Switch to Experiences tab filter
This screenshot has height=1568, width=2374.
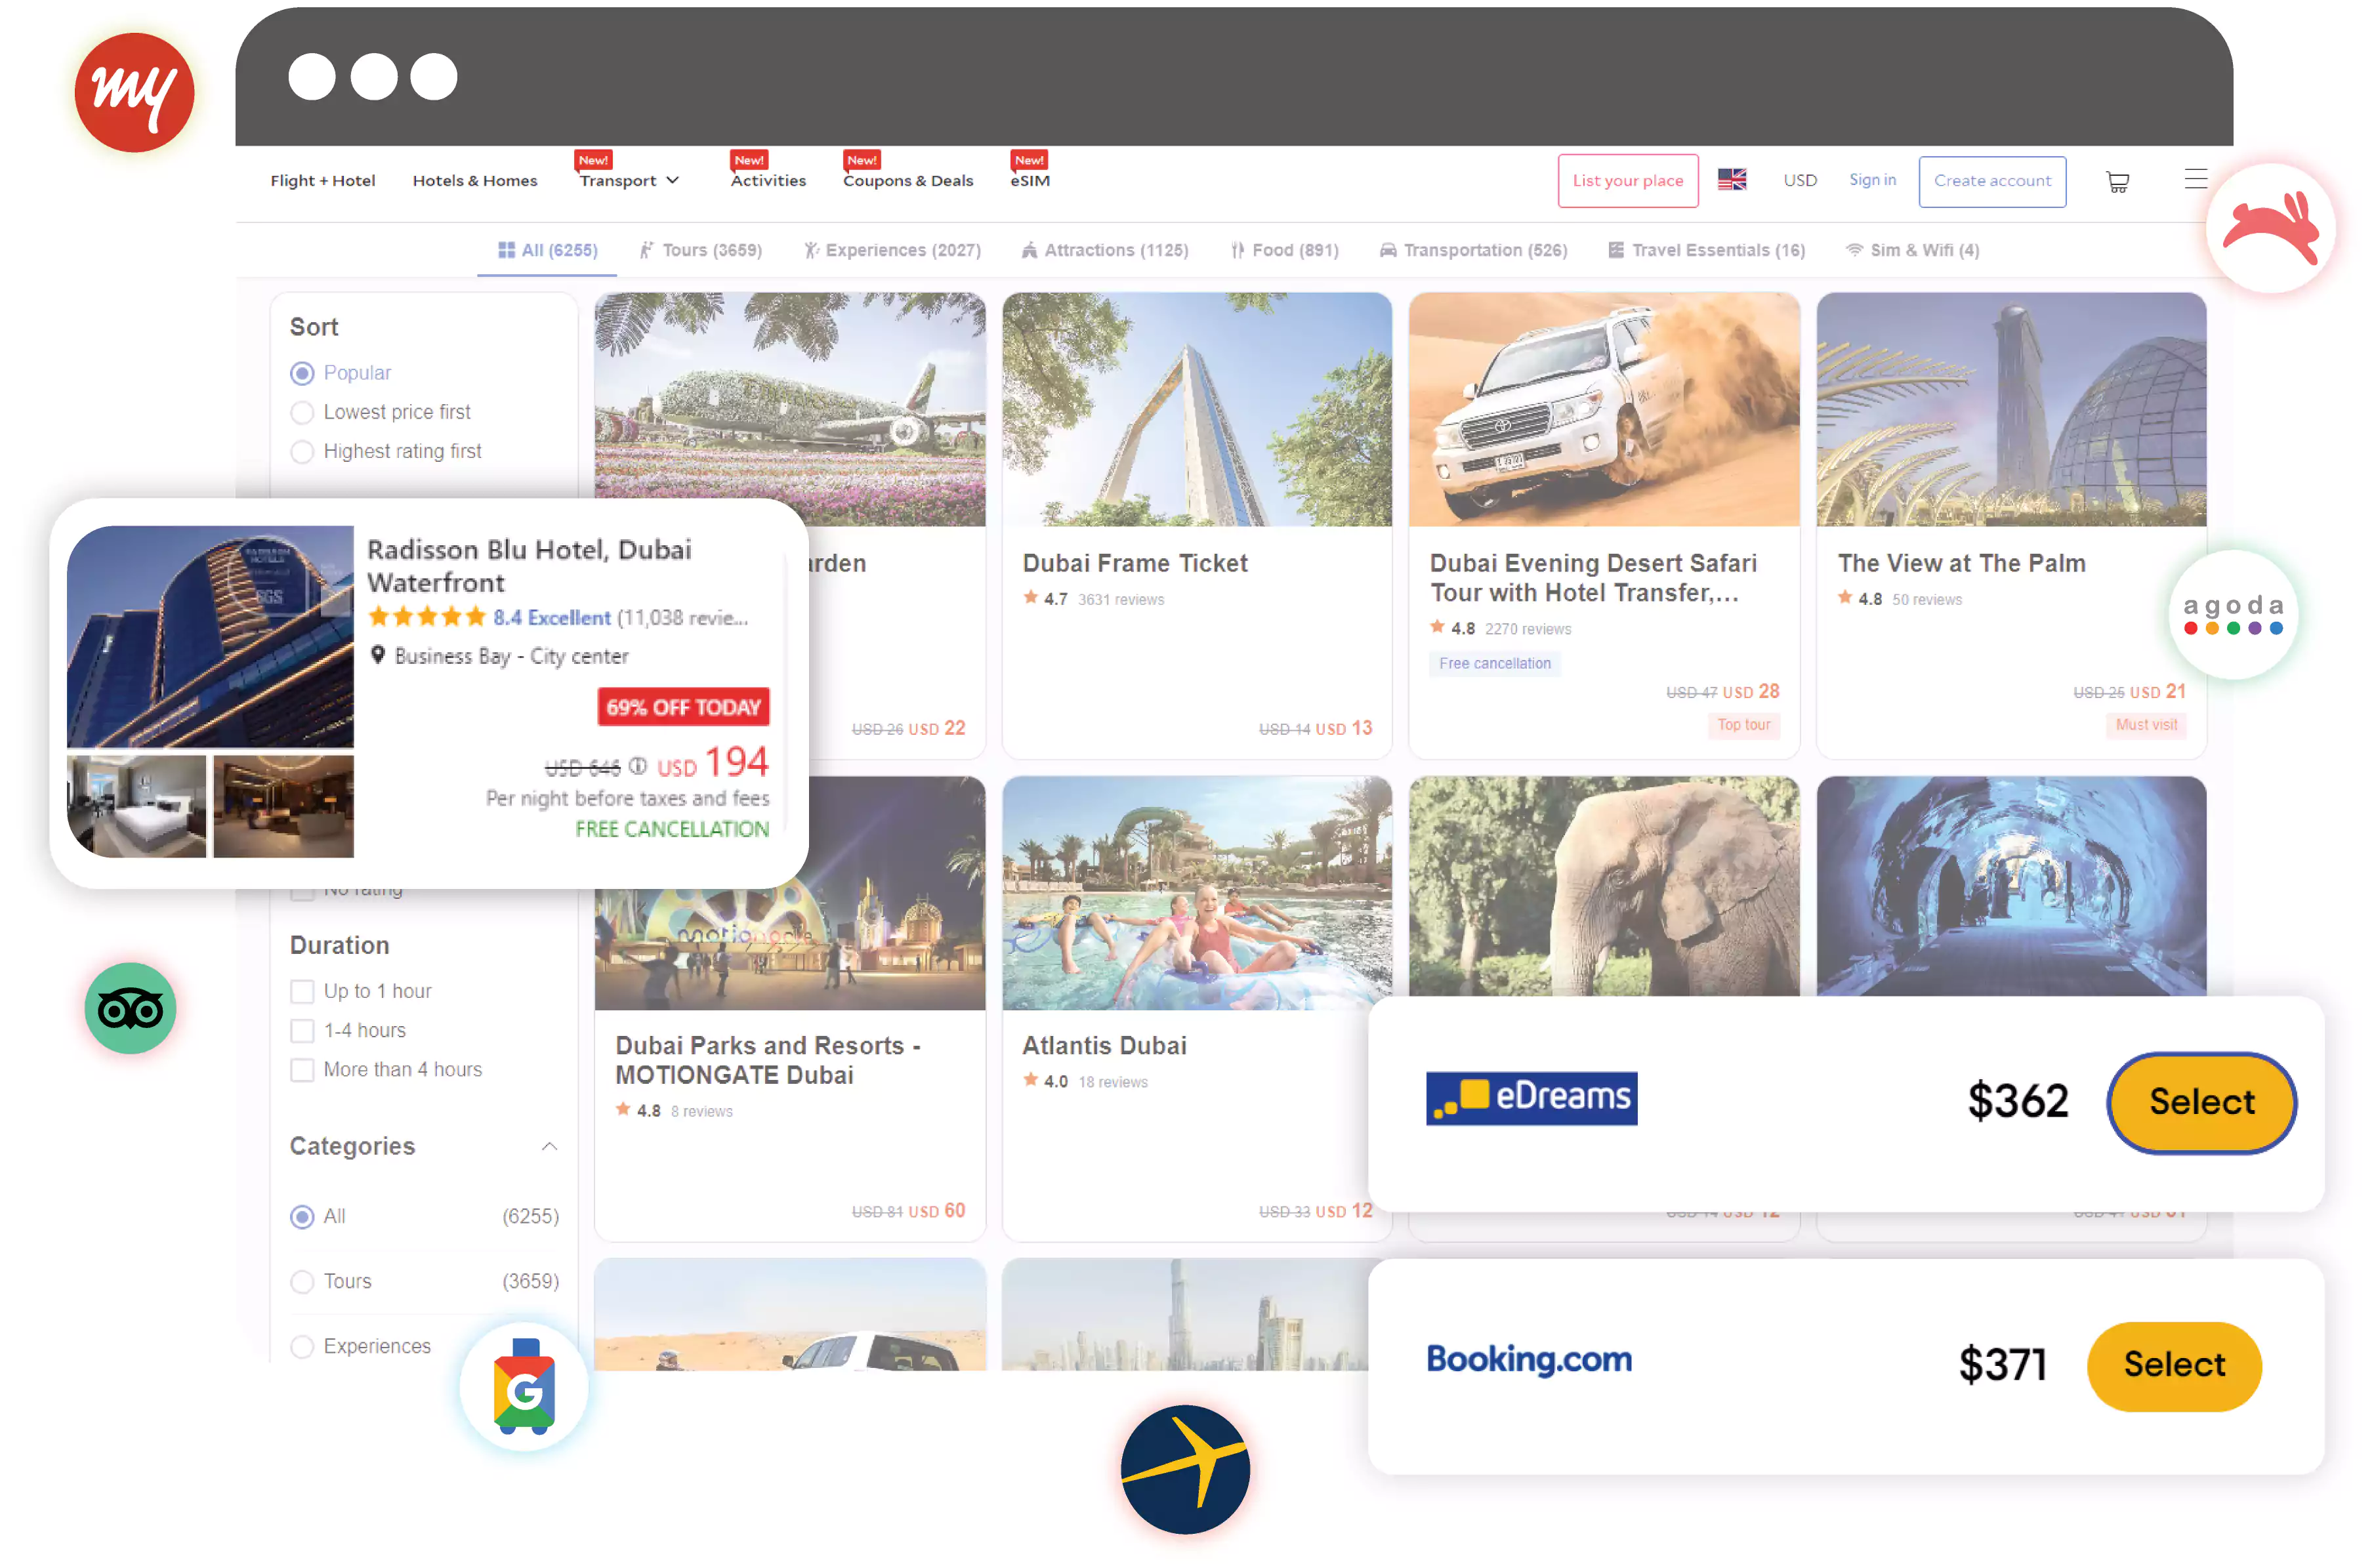[892, 249]
